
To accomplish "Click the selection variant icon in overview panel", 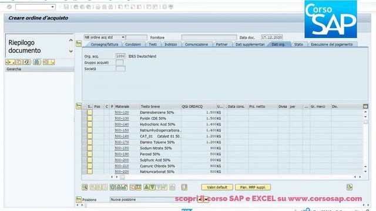I will tap(10, 62).
